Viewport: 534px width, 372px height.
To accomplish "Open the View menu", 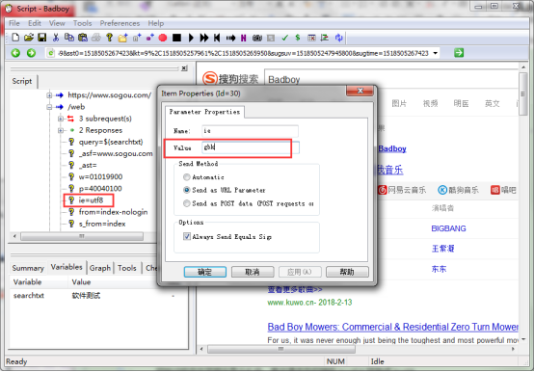I will pyautogui.click(x=57, y=23).
